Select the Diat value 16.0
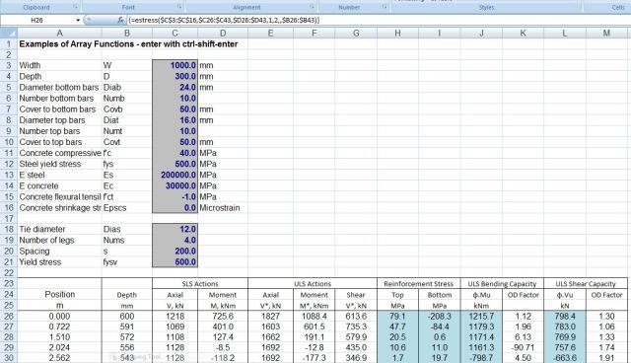This screenshot has height=363, width=631. click(175, 120)
